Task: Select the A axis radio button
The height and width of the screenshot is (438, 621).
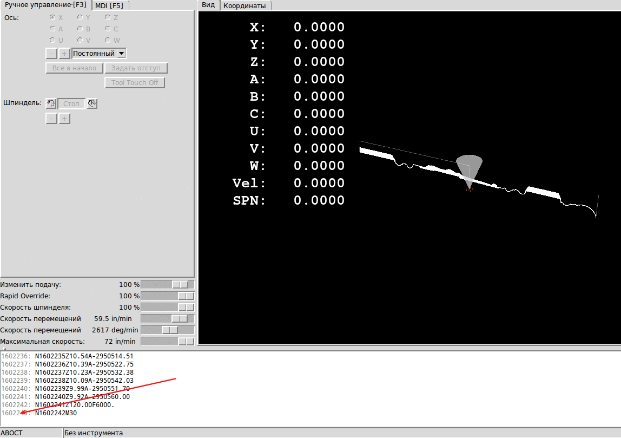Action: 52,29
